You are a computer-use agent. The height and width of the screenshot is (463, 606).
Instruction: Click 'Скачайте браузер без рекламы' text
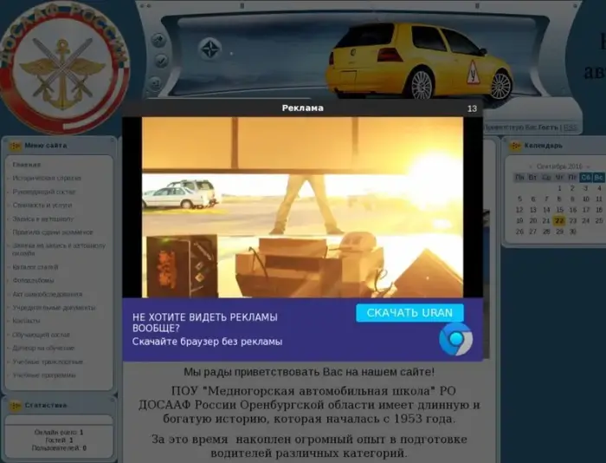207,342
